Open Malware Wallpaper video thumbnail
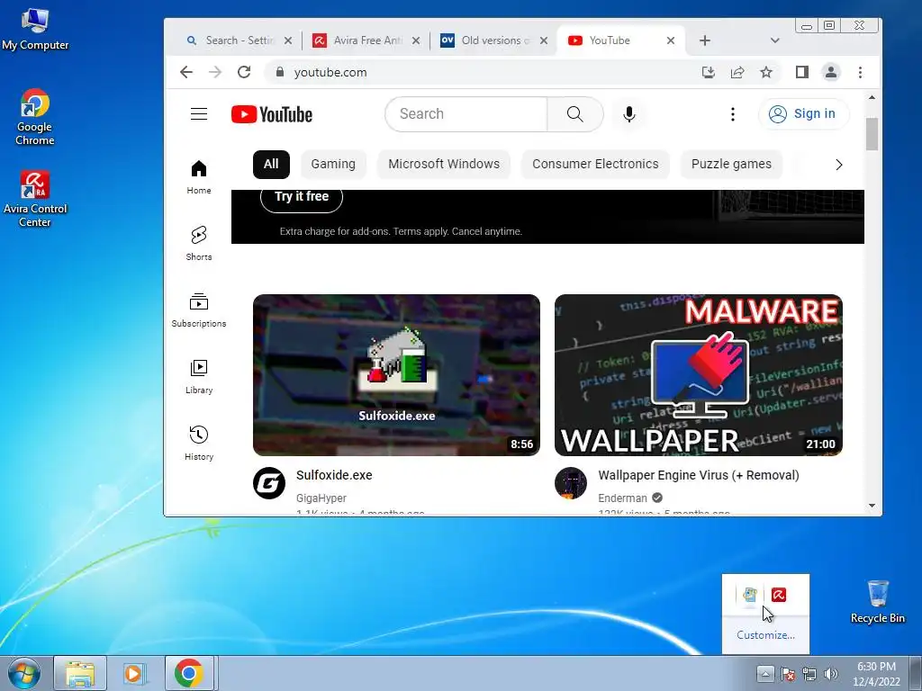Viewport: 922px width, 691px height. click(699, 375)
